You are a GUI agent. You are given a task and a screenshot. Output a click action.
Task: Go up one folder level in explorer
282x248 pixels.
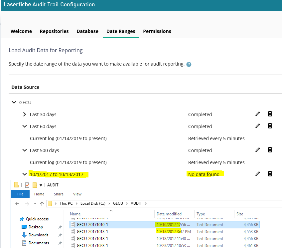point(42,204)
